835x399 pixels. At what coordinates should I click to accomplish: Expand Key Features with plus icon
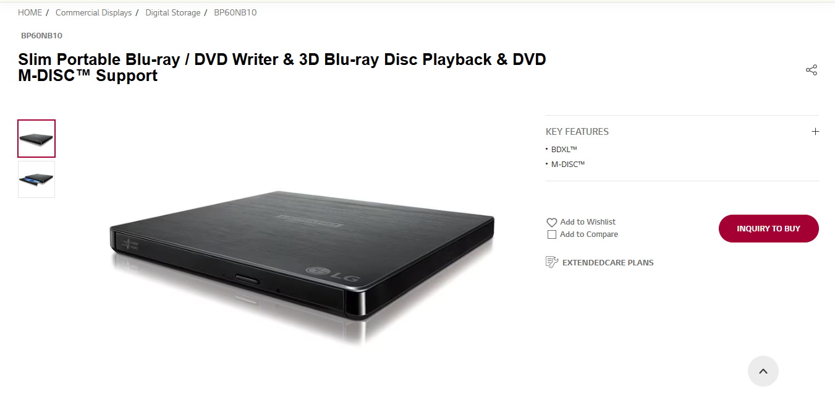[x=815, y=131]
